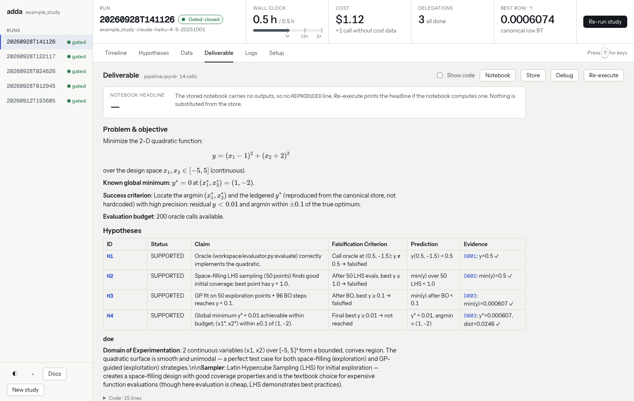Open evidence D003 link in H4 row
Image resolution: width=634 pixels, height=401 pixels.
click(470, 316)
